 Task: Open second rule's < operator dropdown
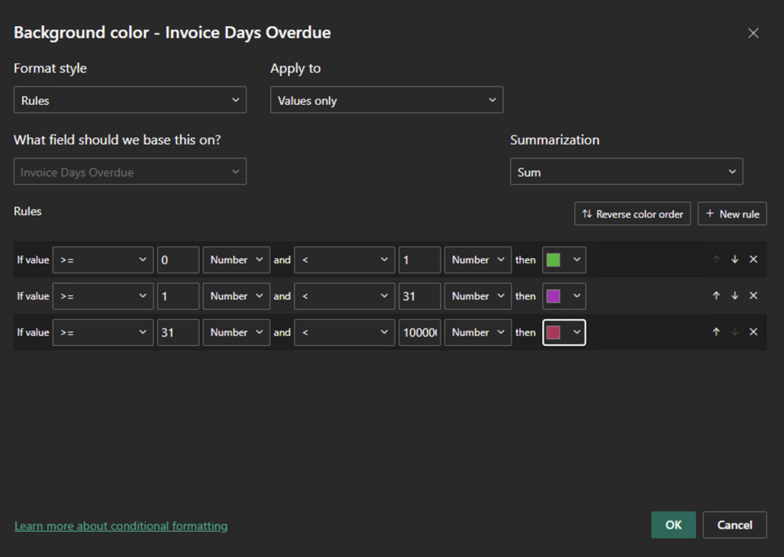(x=345, y=296)
